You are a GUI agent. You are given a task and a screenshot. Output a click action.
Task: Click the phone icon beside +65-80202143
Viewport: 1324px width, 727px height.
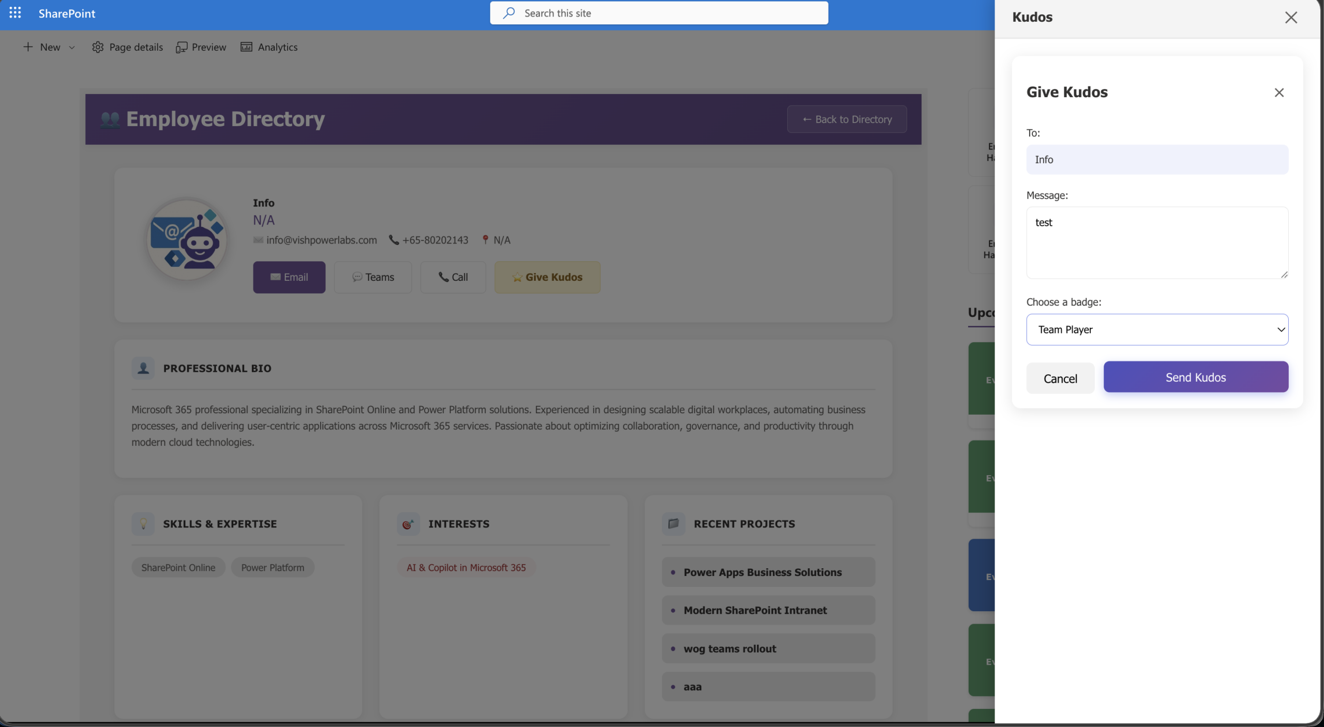click(x=394, y=240)
